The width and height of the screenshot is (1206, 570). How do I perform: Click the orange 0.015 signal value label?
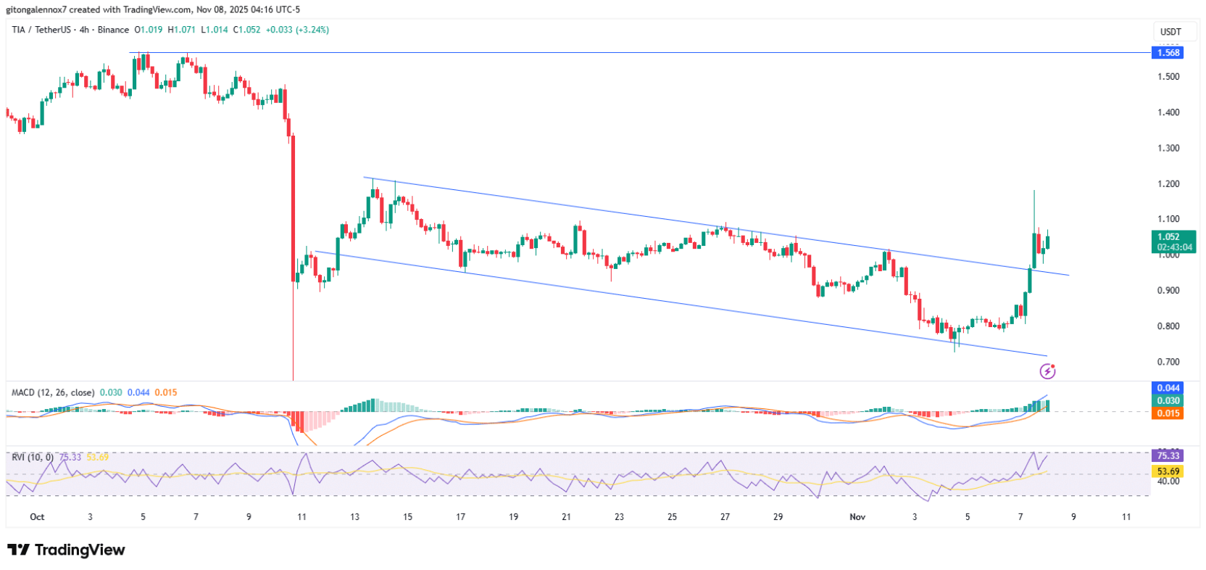(x=1168, y=413)
